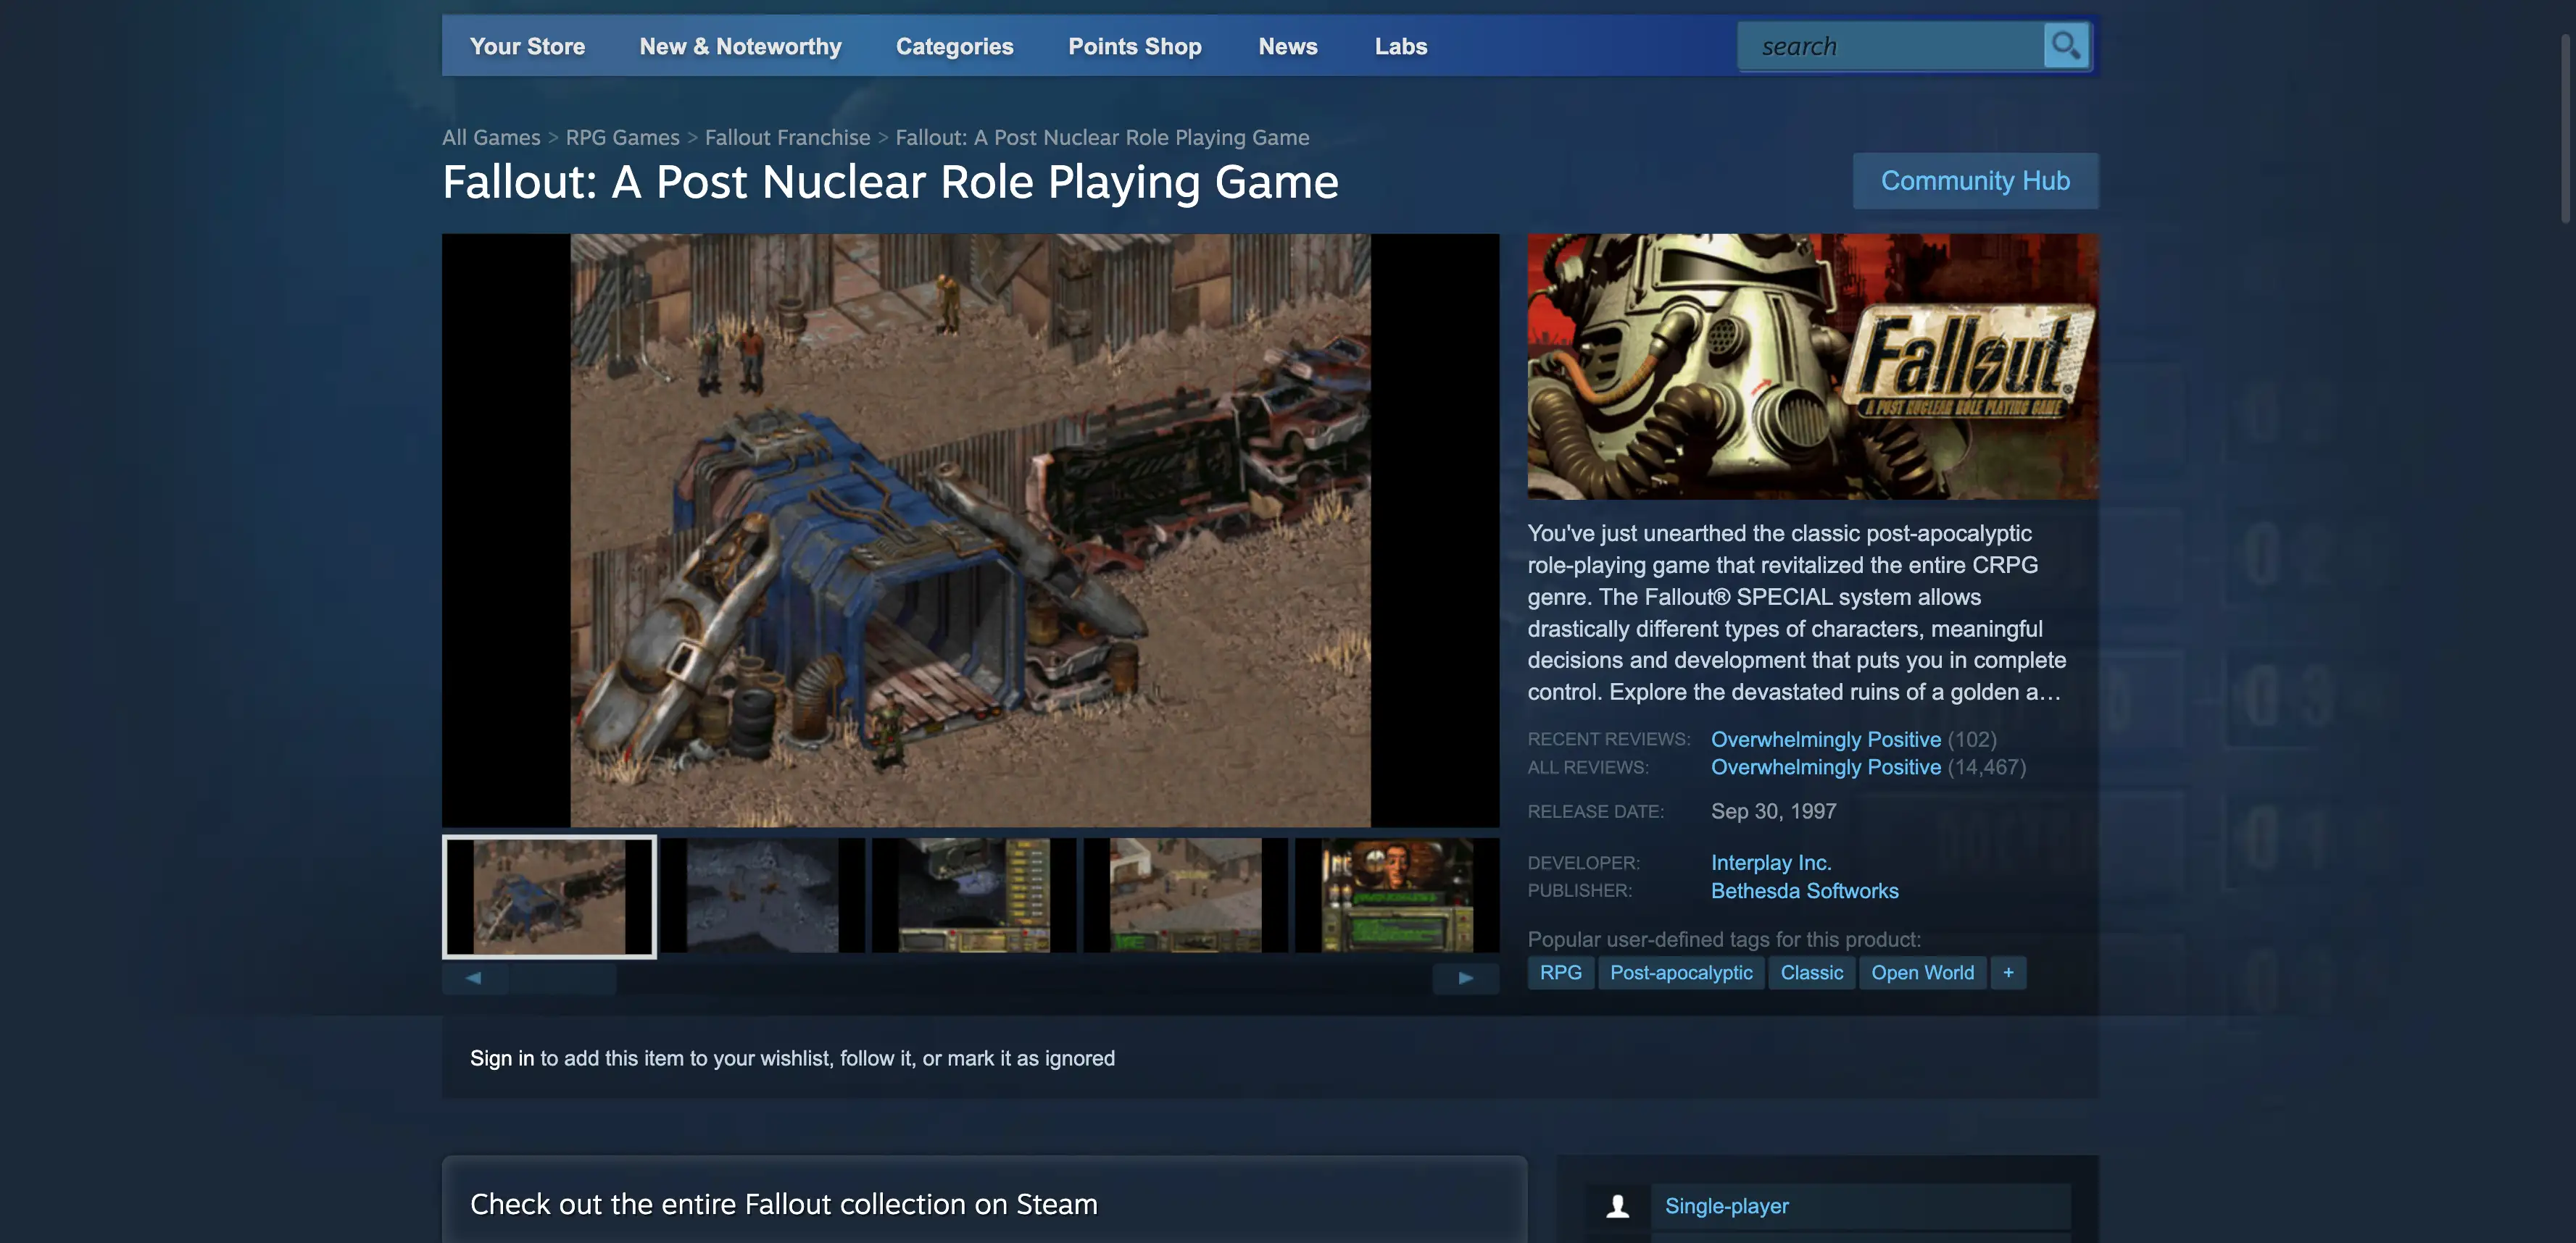Select the Post-apocalyptic tag
Screen dimensions: 2576x1243
point(1681,972)
